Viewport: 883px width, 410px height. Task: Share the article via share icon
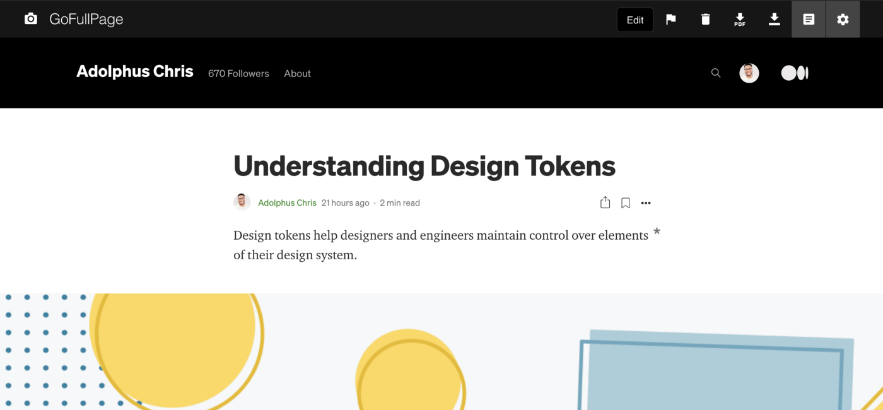pos(605,202)
